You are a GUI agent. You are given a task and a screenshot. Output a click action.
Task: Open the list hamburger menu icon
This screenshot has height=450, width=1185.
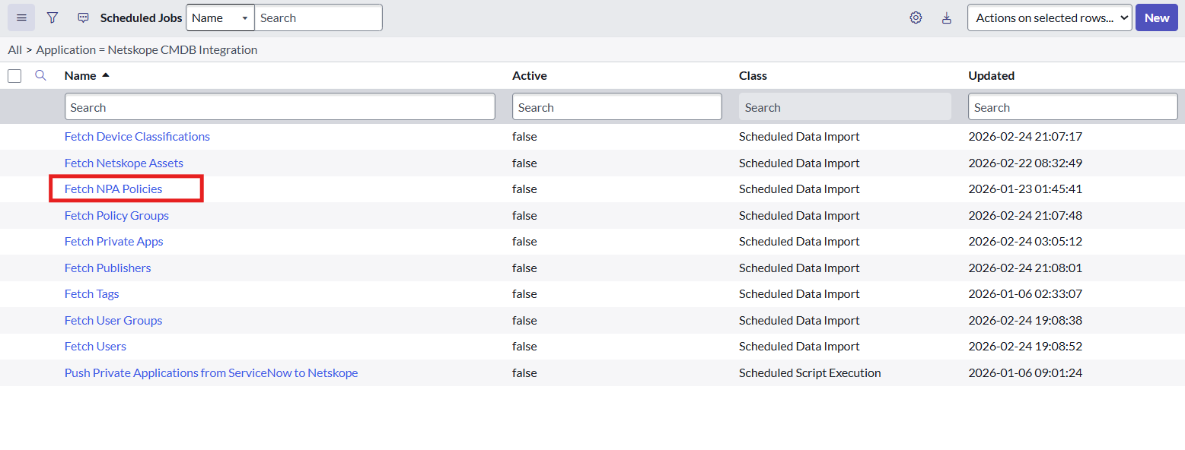pyautogui.click(x=21, y=17)
